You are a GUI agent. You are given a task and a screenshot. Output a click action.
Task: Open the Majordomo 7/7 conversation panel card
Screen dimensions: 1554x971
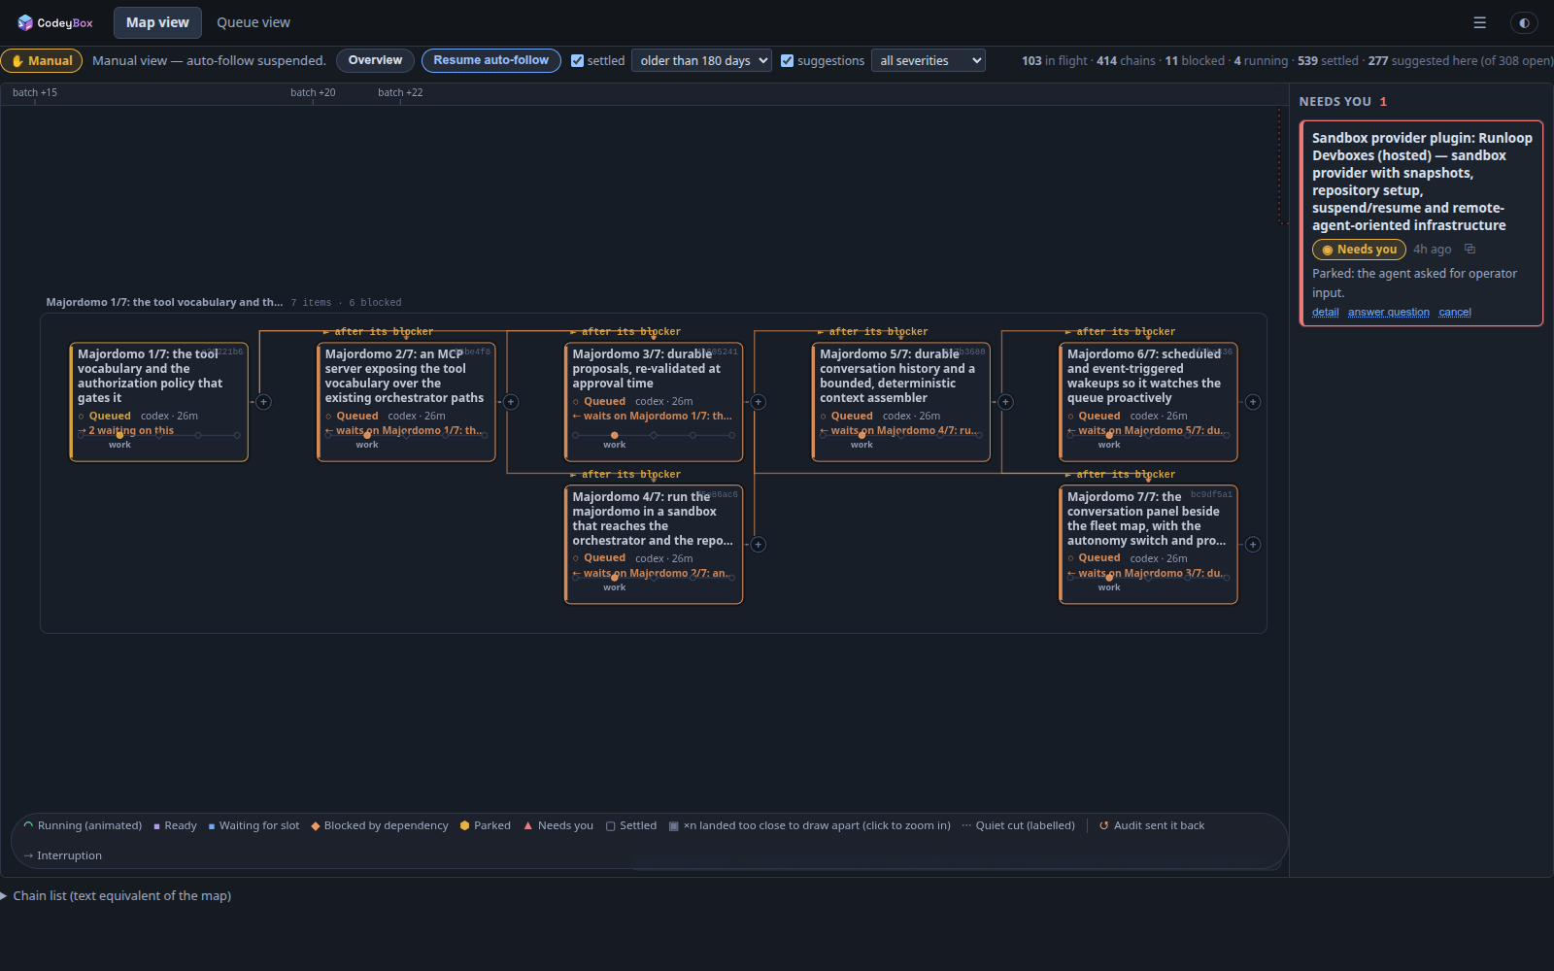(x=1148, y=544)
